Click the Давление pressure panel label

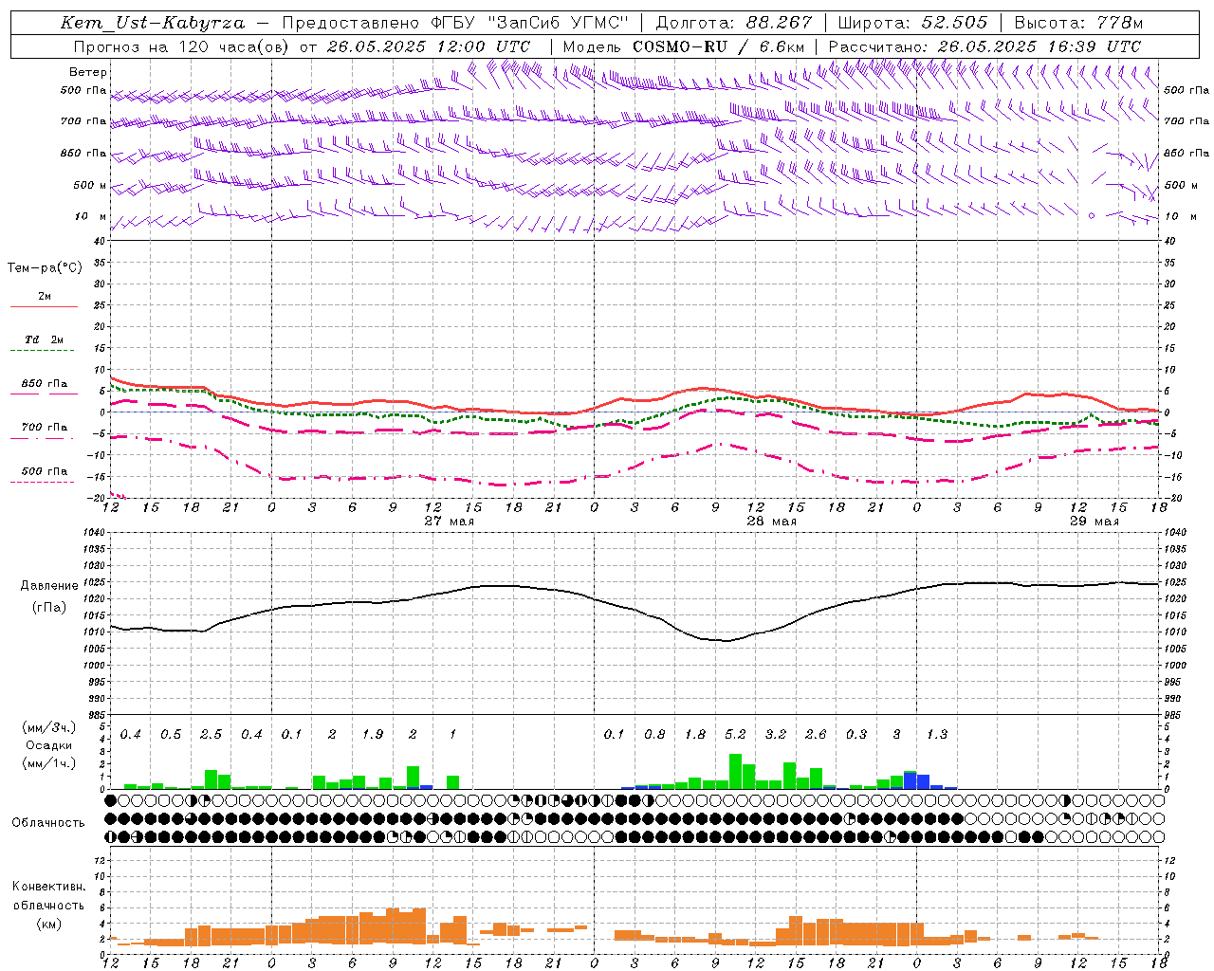49,586
